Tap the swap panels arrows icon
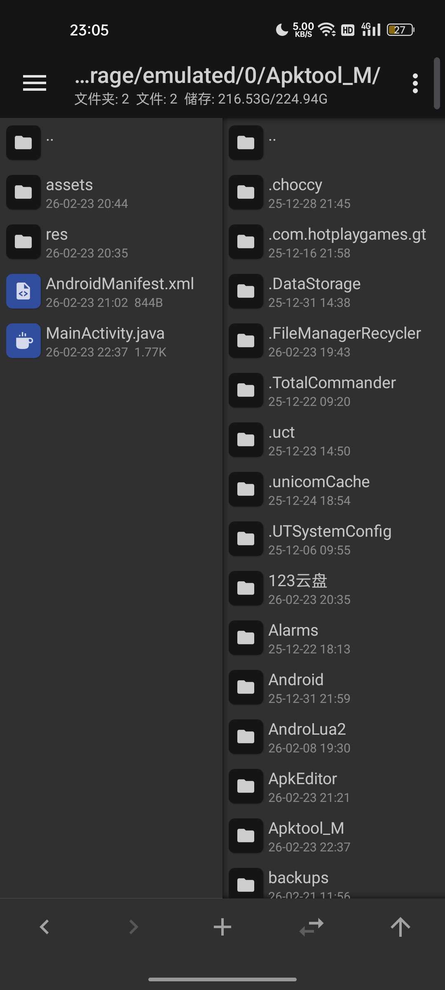Screen dimensions: 445x990 pyautogui.click(x=311, y=927)
